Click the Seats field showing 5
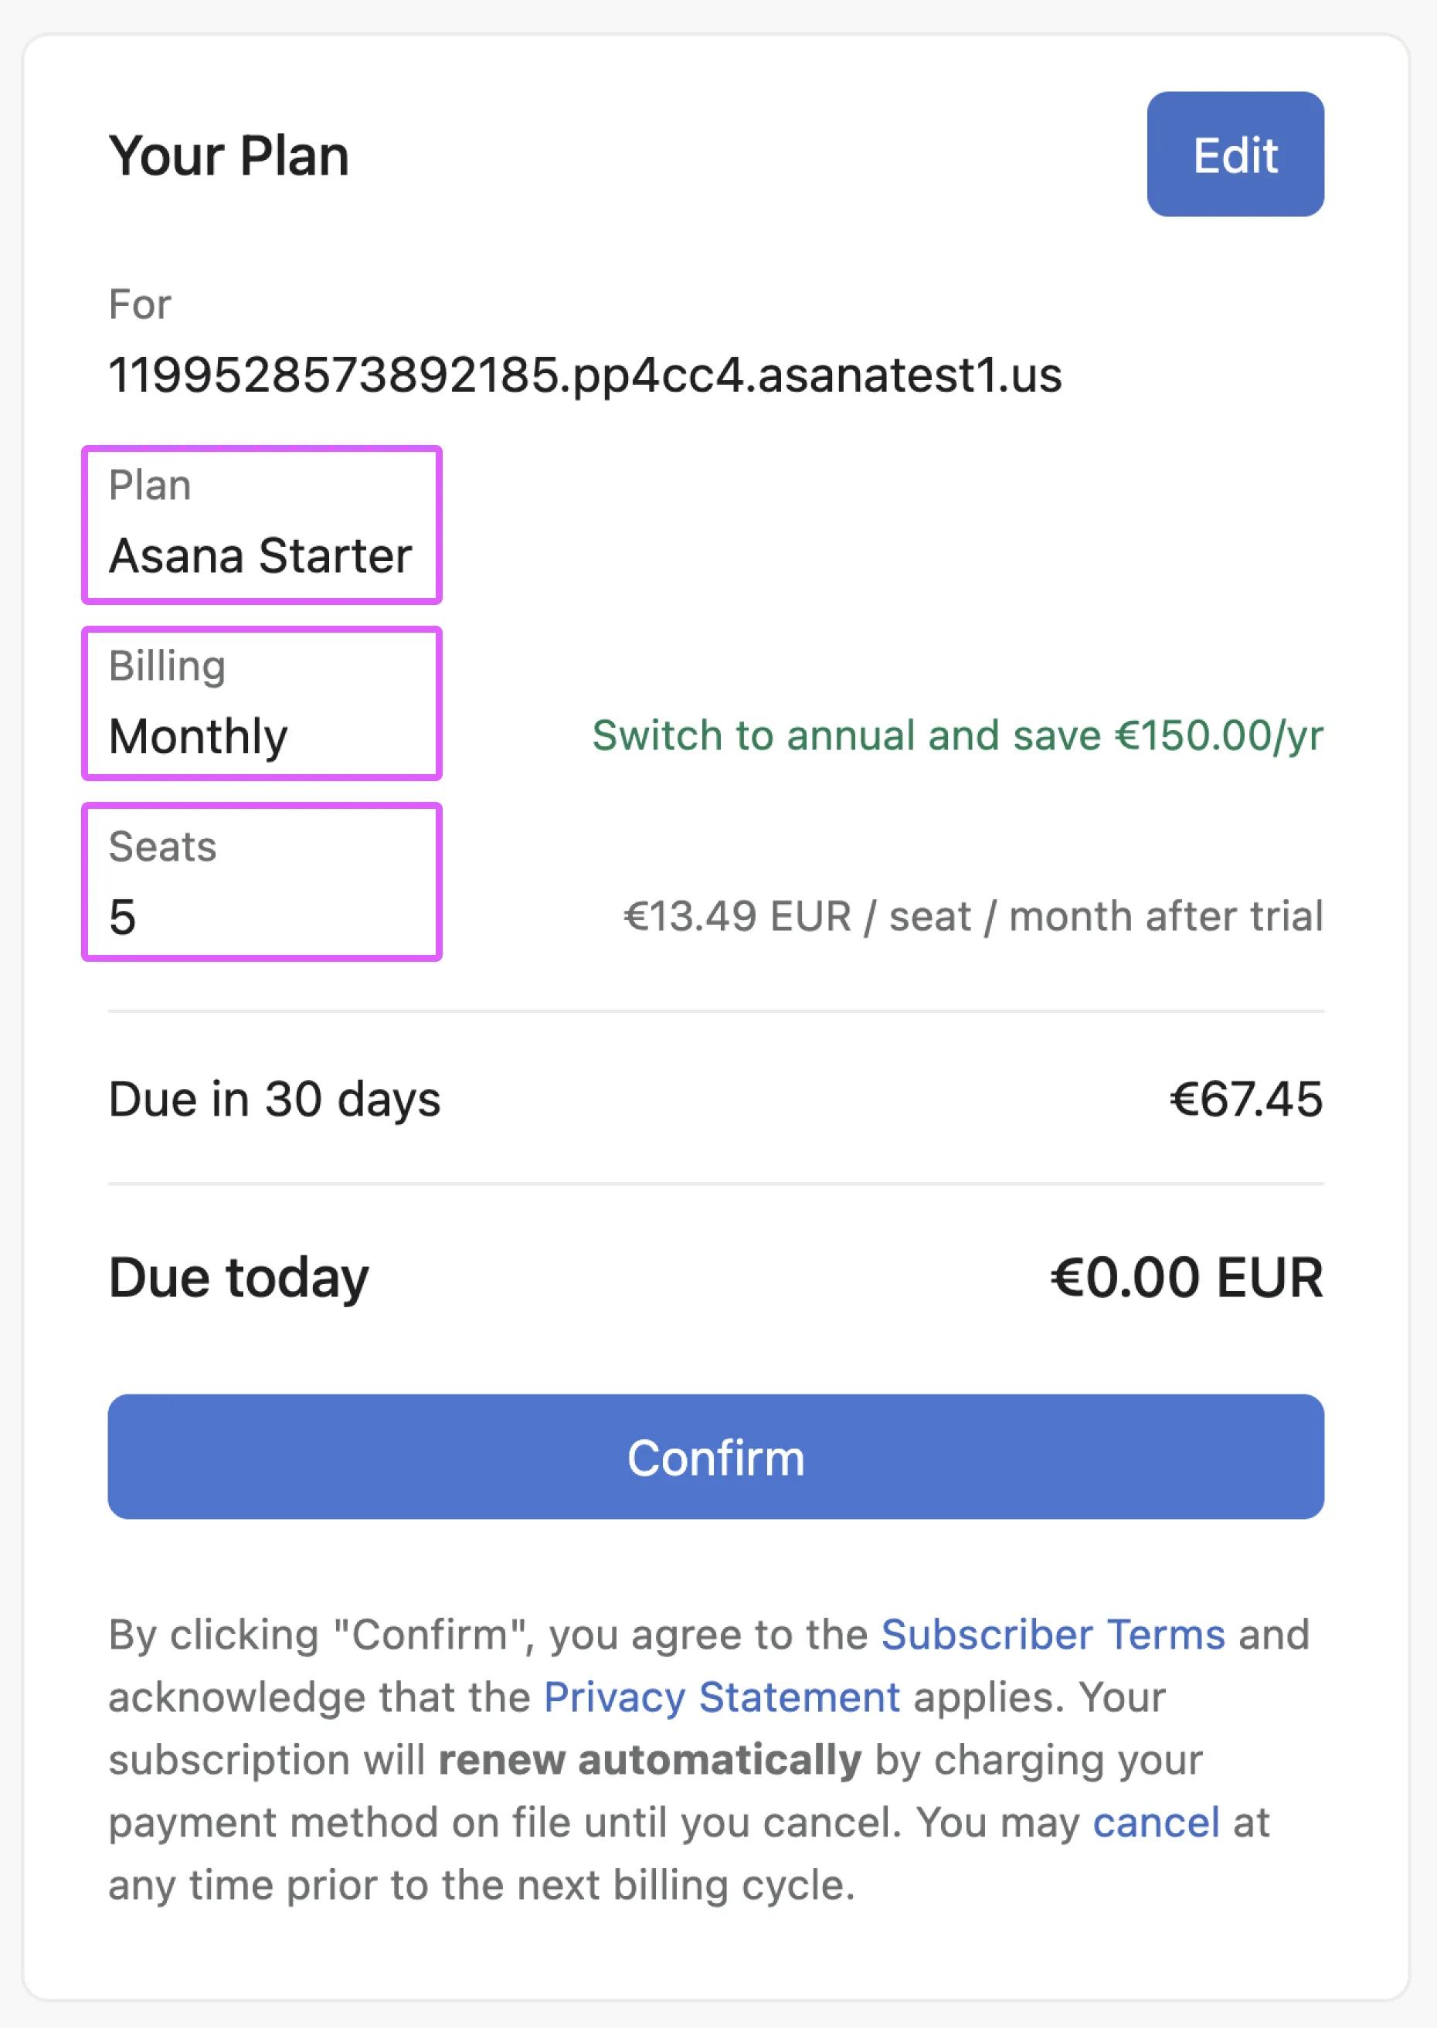 pos(261,882)
